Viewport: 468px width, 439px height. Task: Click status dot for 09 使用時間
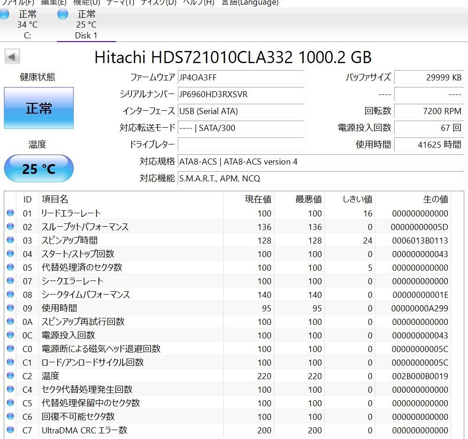point(10,308)
